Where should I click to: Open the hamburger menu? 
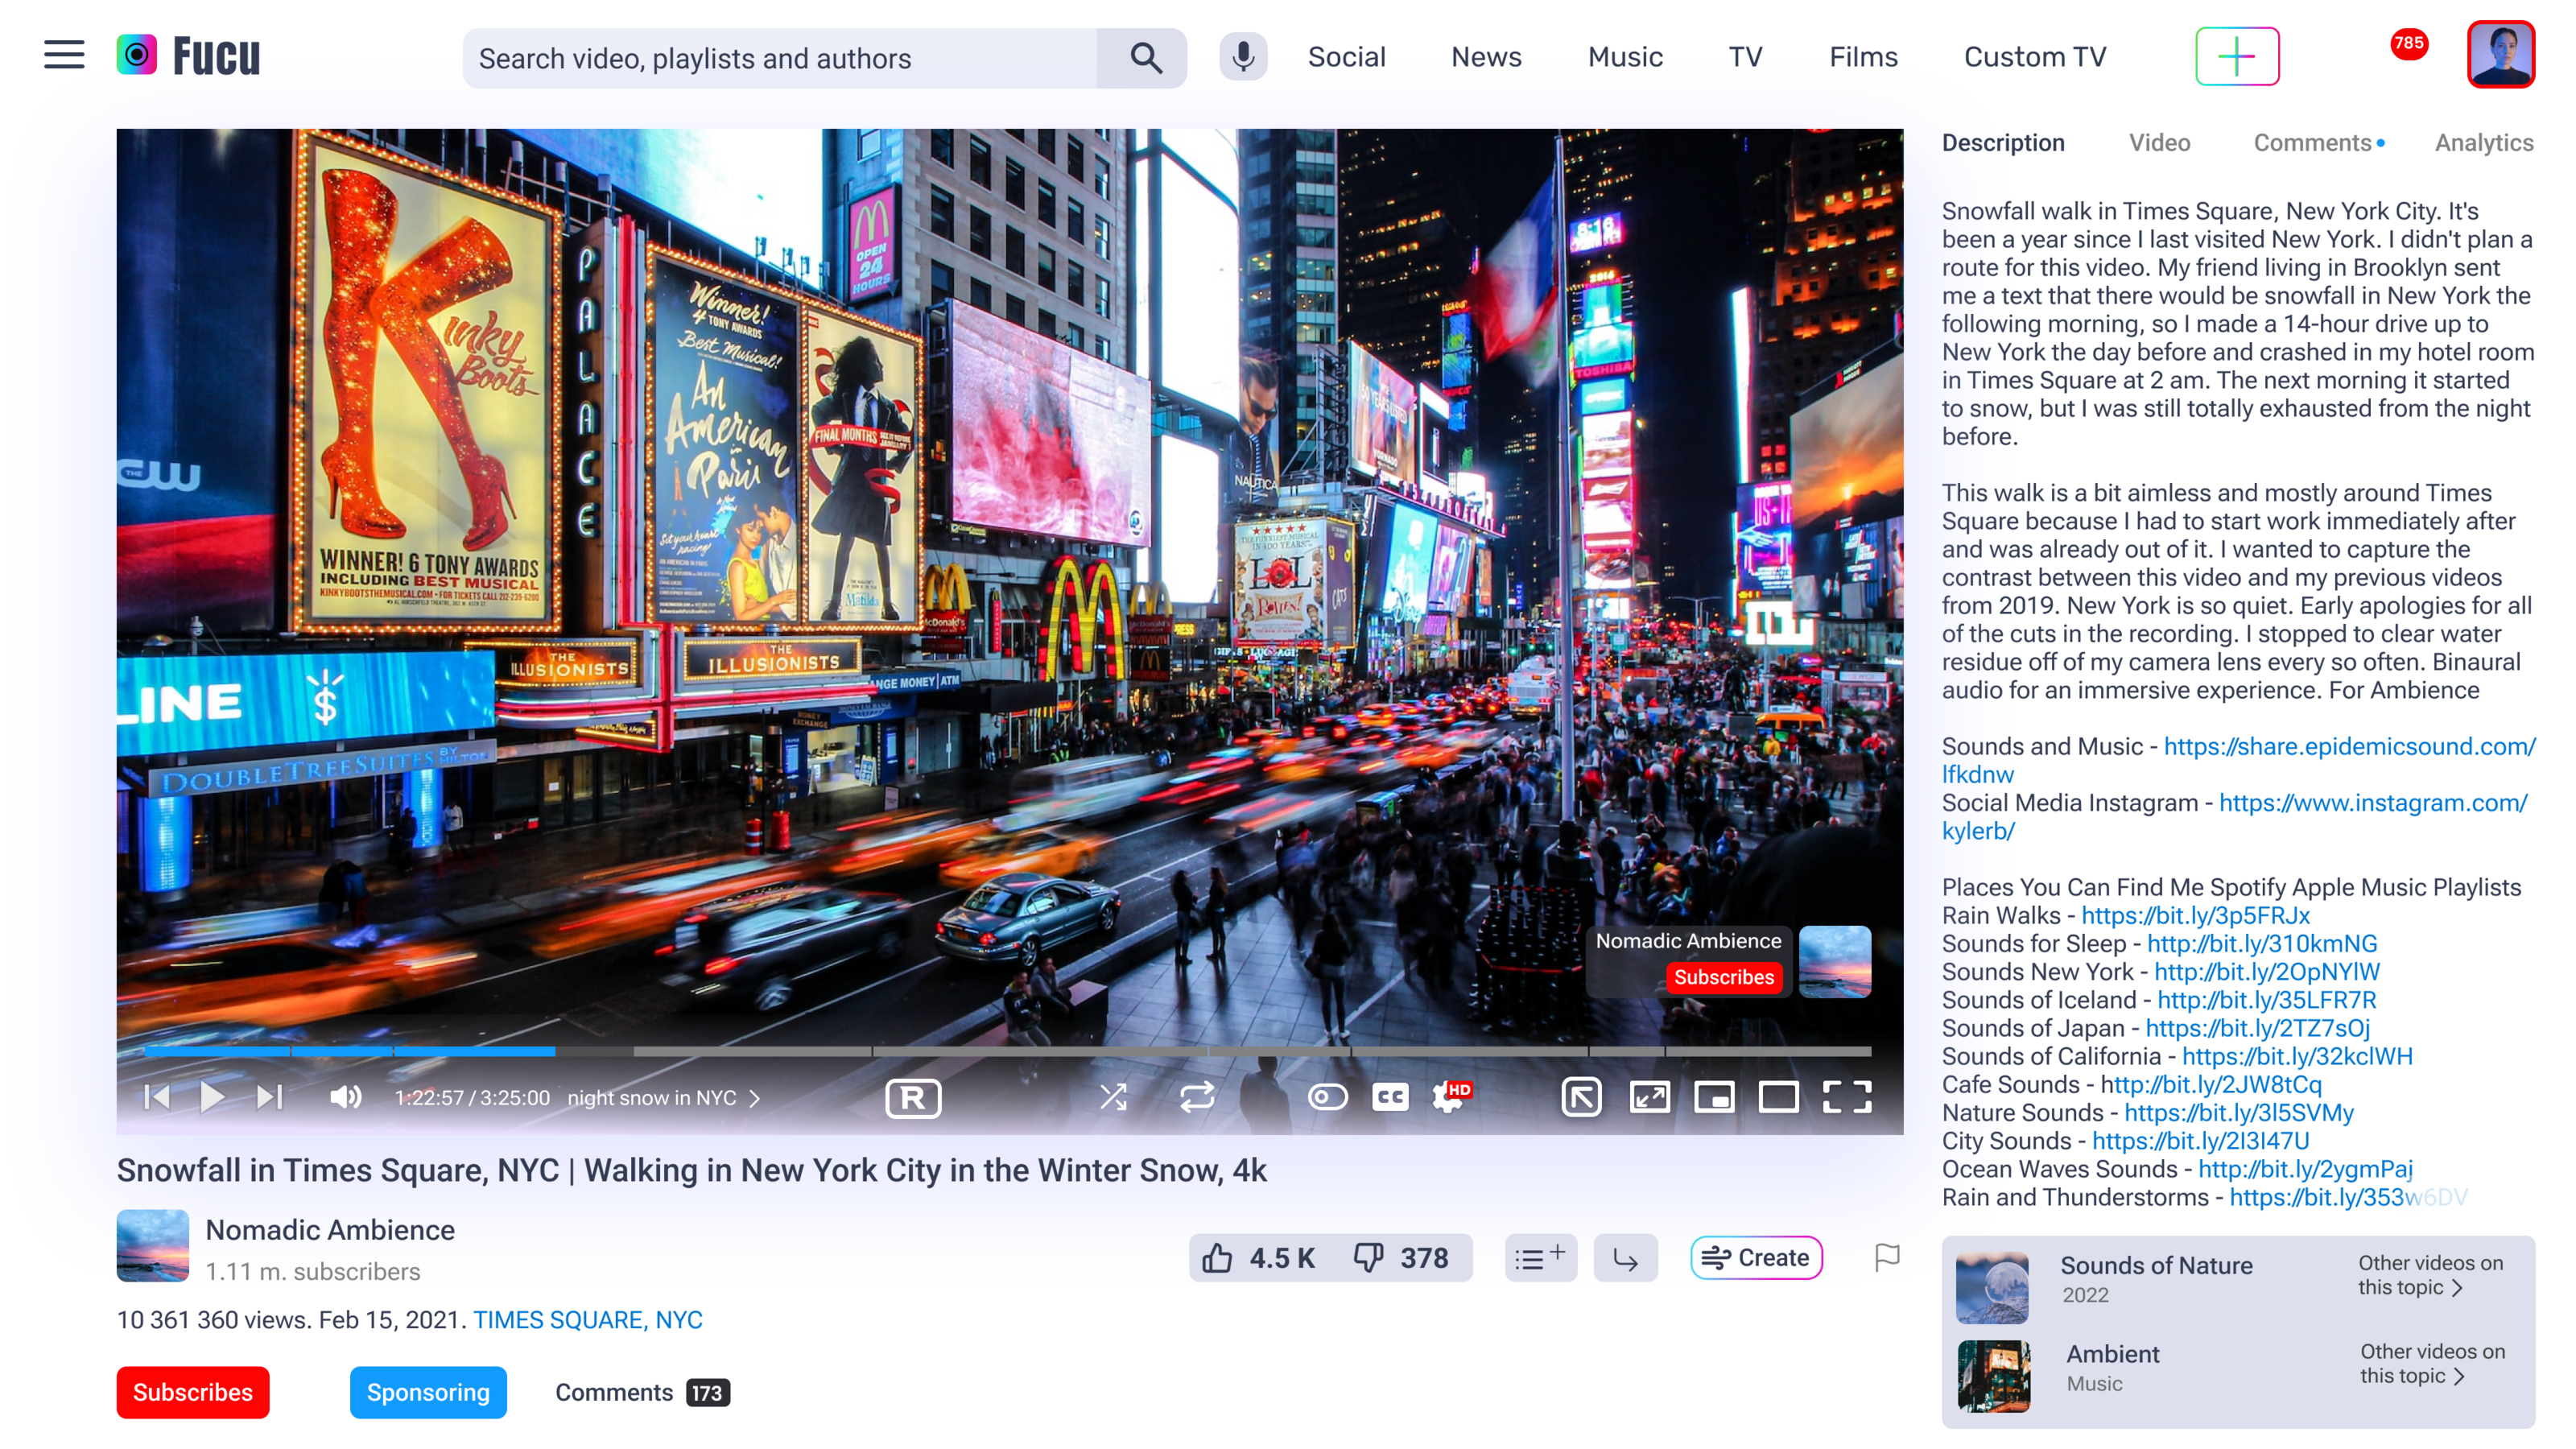pyautogui.click(x=64, y=56)
